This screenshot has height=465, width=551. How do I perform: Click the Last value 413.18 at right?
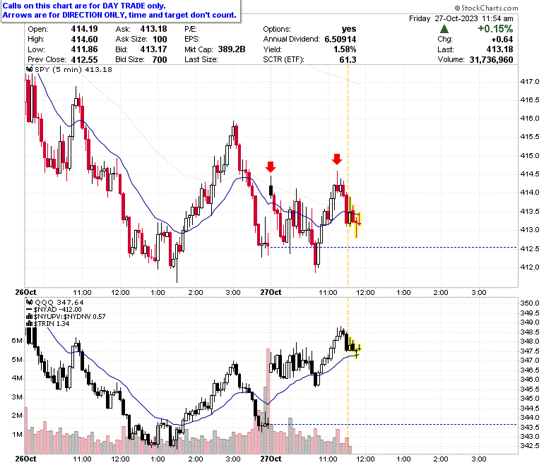click(499, 49)
